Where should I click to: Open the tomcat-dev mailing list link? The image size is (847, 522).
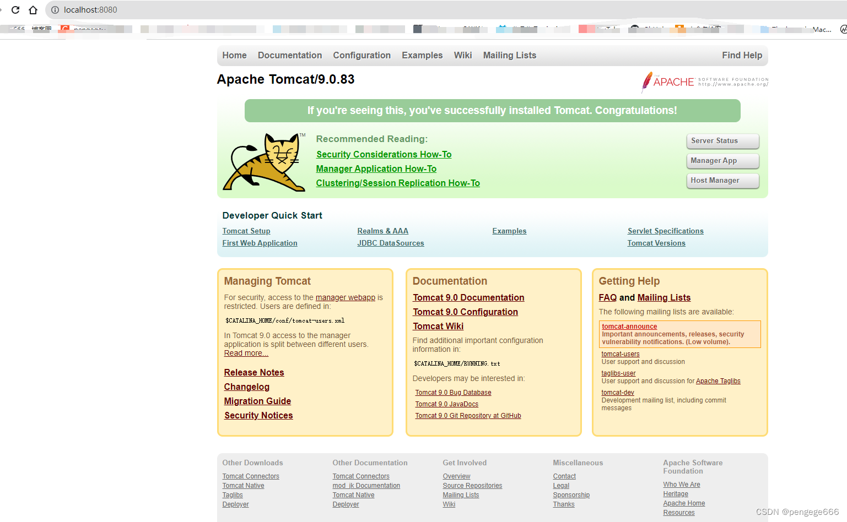[618, 393]
